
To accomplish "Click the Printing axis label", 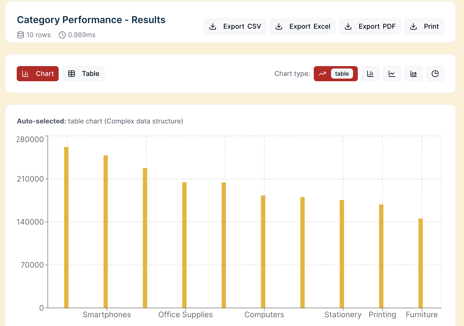I will pyautogui.click(x=382, y=315).
